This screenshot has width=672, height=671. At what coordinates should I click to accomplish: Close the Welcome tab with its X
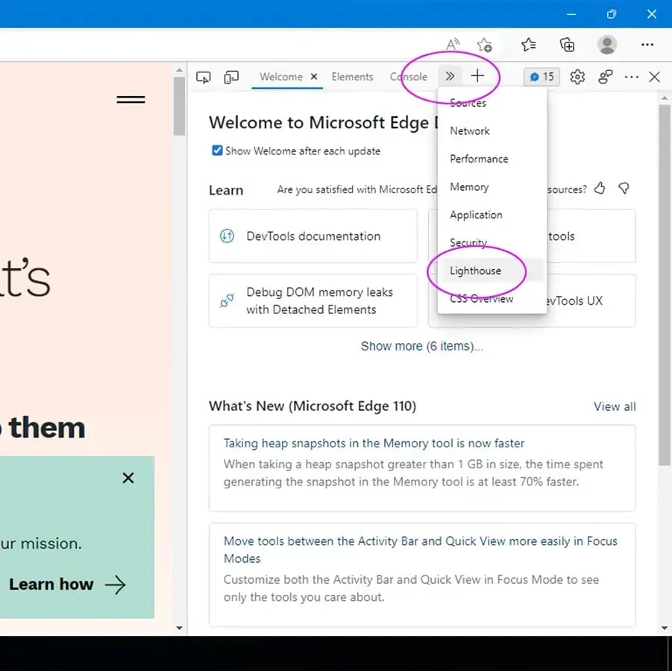coord(314,77)
